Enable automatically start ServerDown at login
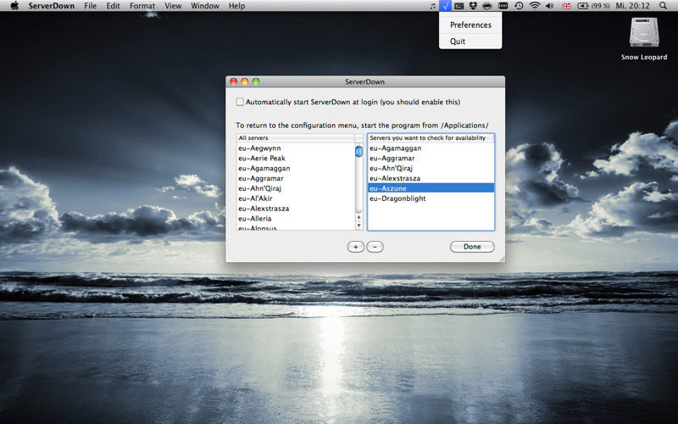This screenshot has width=678, height=424. tap(240, 102)
